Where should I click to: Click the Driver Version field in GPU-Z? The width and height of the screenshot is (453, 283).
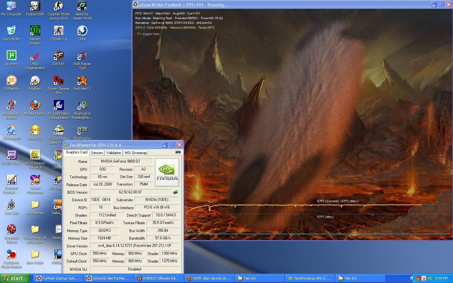tap(134, 246)
